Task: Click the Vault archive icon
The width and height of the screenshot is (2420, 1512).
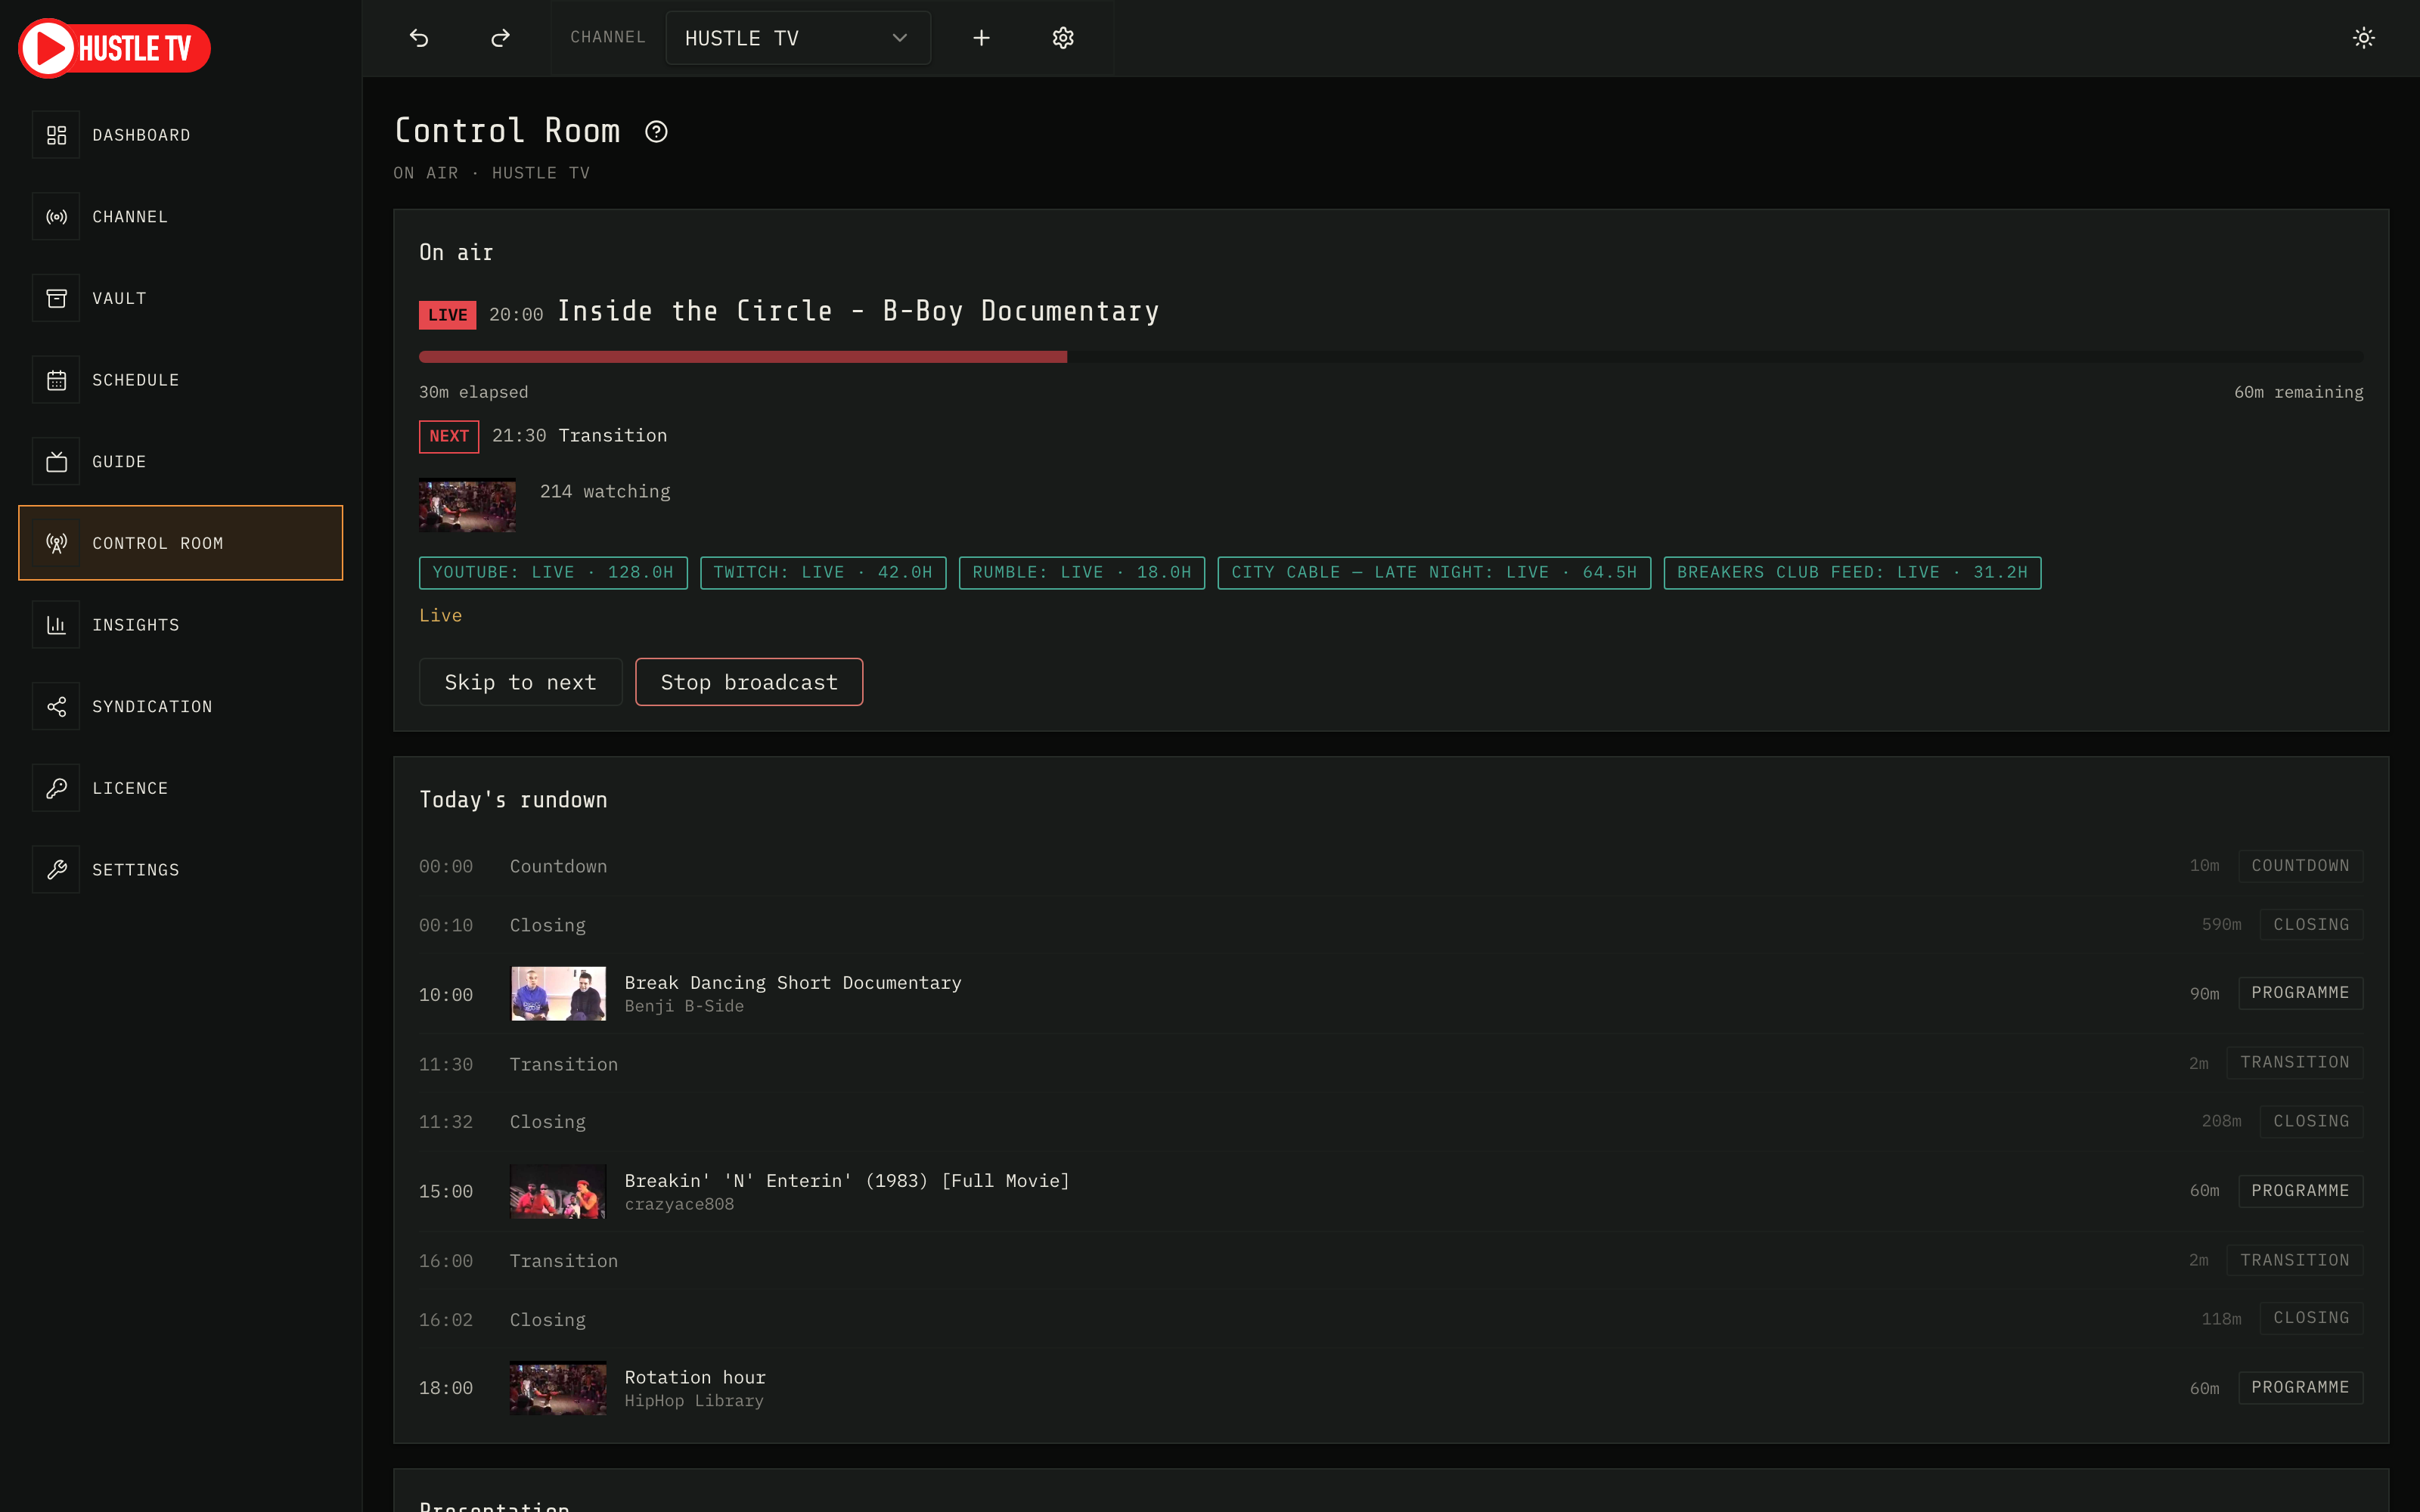Action: click(x=56, y=298)
